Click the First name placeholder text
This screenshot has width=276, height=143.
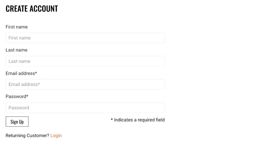(19, 38)
